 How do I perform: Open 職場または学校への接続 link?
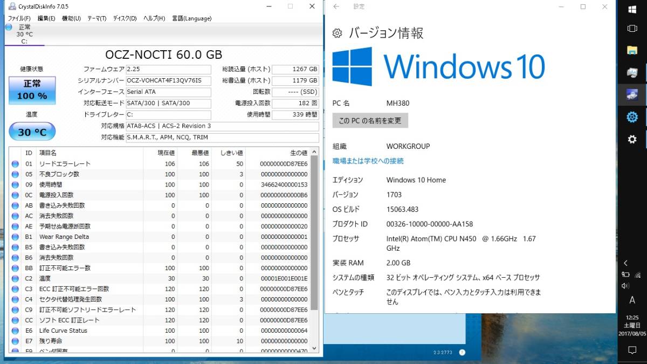368,161
